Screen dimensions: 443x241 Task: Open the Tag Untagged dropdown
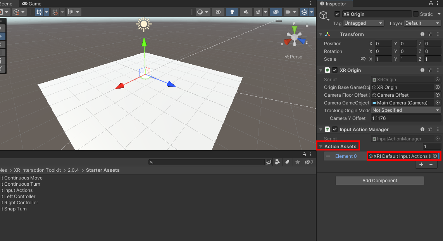pos(363,23)
